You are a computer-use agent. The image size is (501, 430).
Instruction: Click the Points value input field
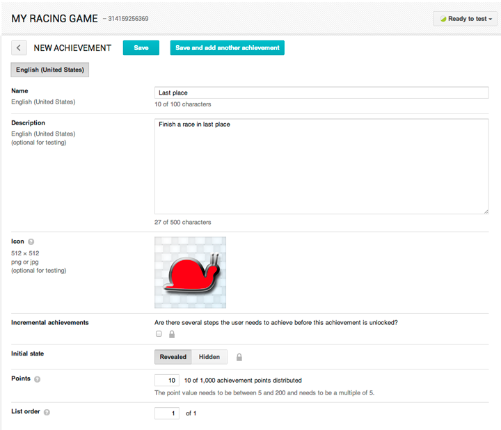pos(167,380)
